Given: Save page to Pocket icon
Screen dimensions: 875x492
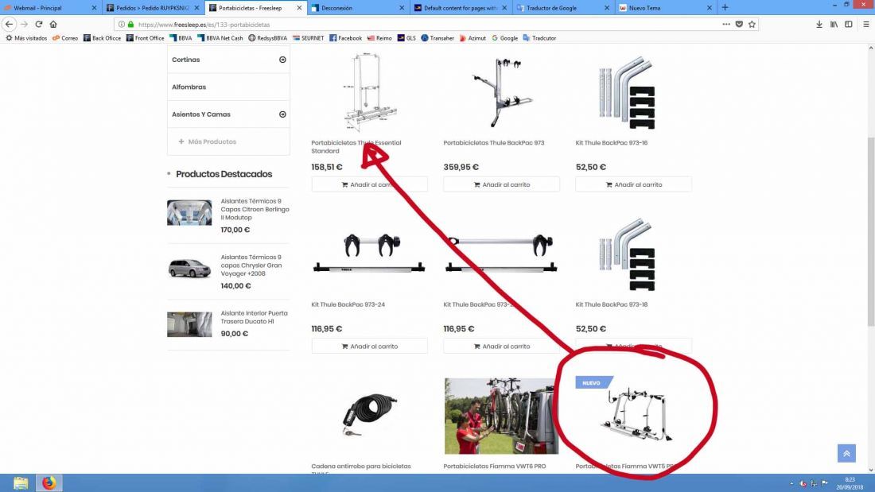Looking at the screenshot, I should (x=739, y=24).
